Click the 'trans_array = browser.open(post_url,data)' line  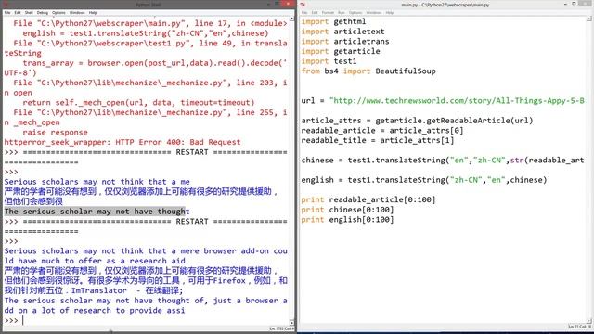pyautogui.click(x=155, y=63)
